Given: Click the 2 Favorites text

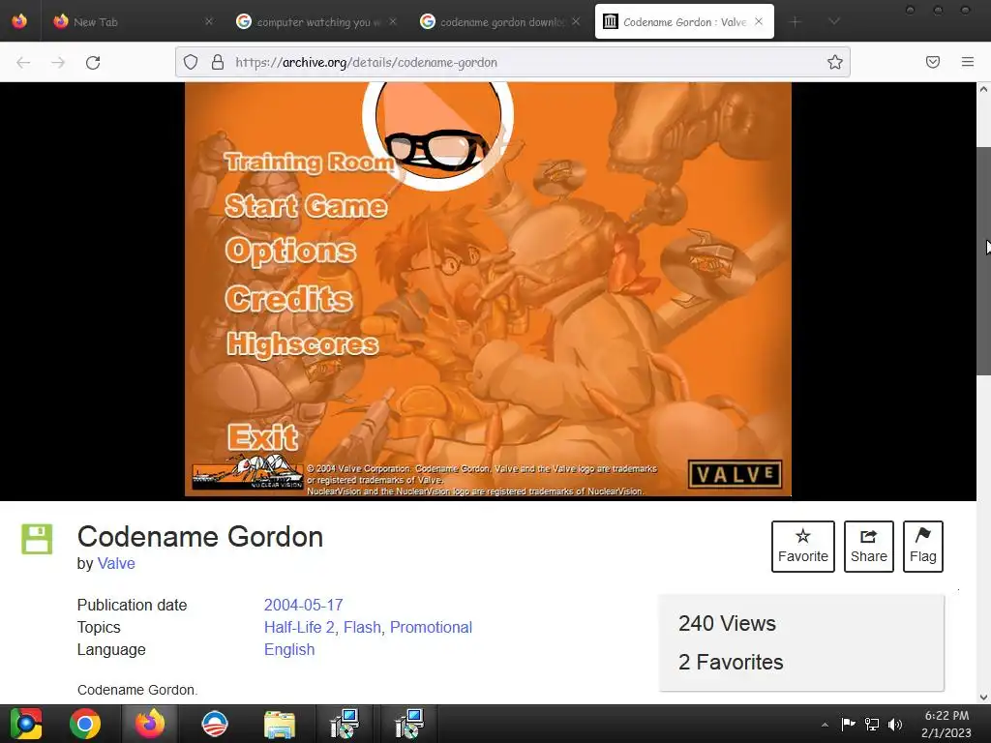Looking at the screenshot, I should click(731, 662).
